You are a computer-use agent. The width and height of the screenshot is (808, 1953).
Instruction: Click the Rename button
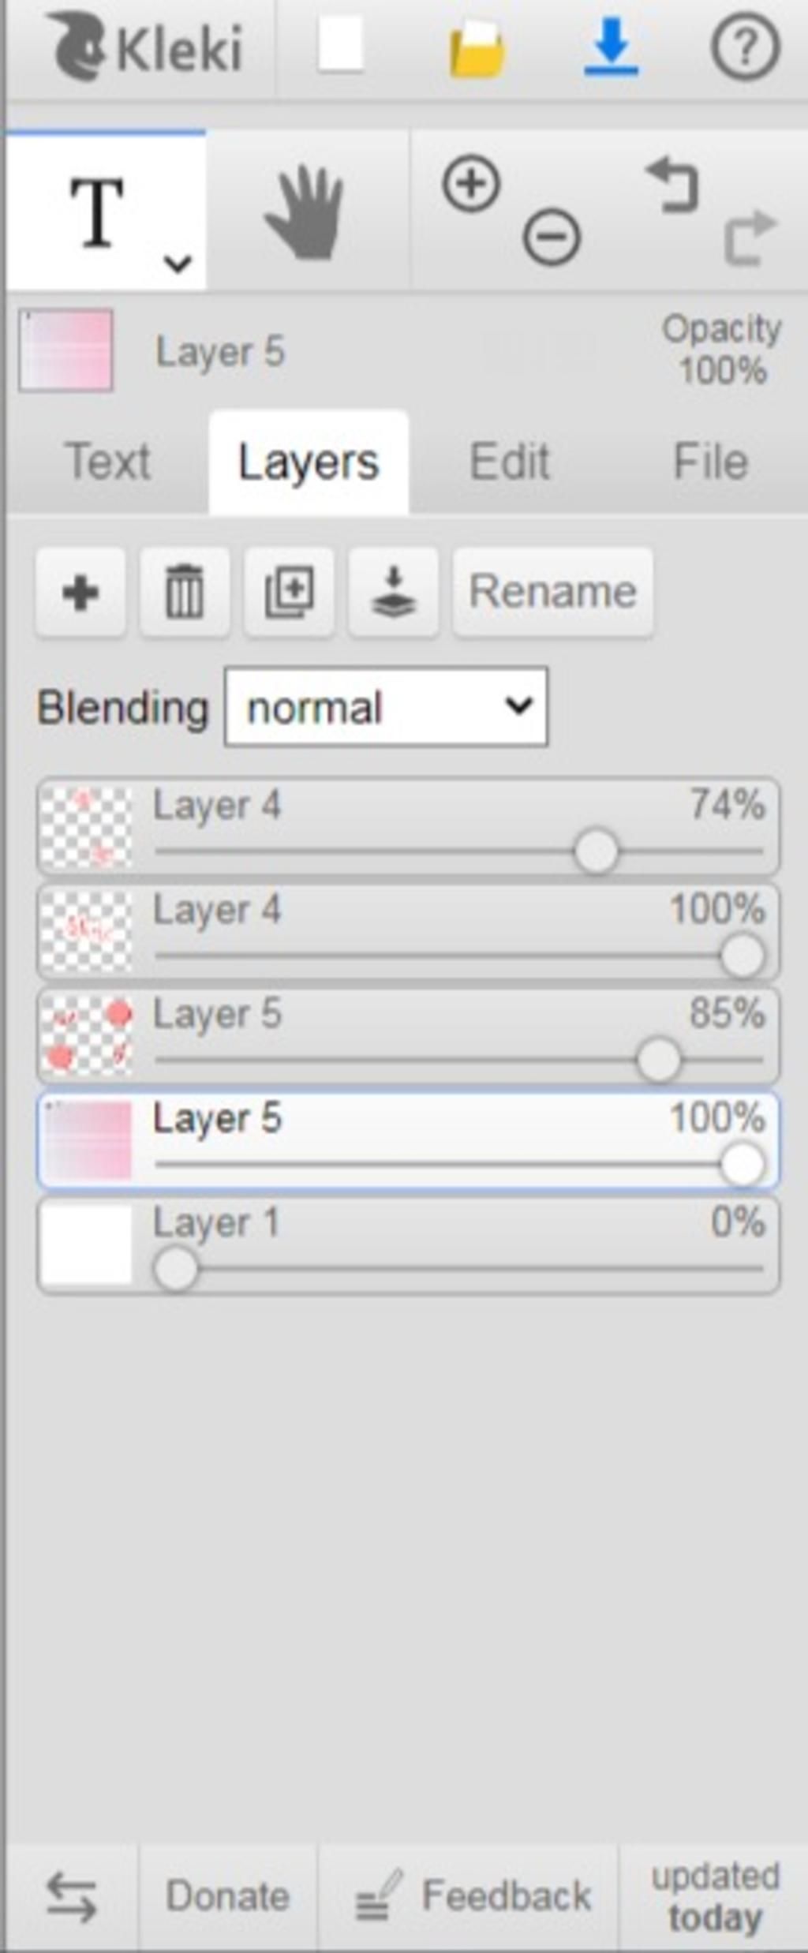[553, 592]
